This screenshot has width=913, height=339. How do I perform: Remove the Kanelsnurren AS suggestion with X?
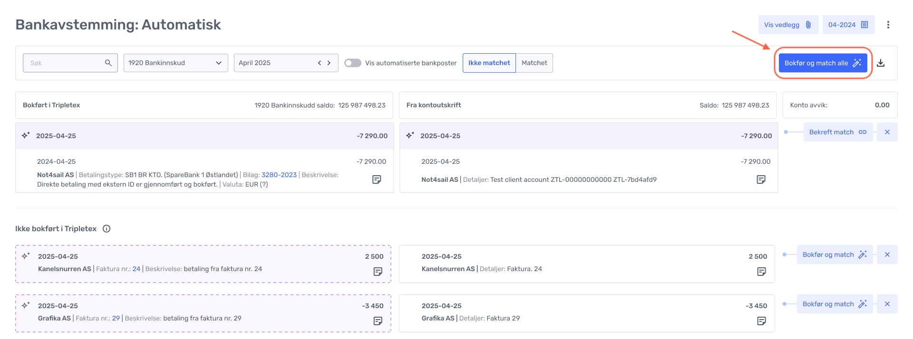pos(887,254)
